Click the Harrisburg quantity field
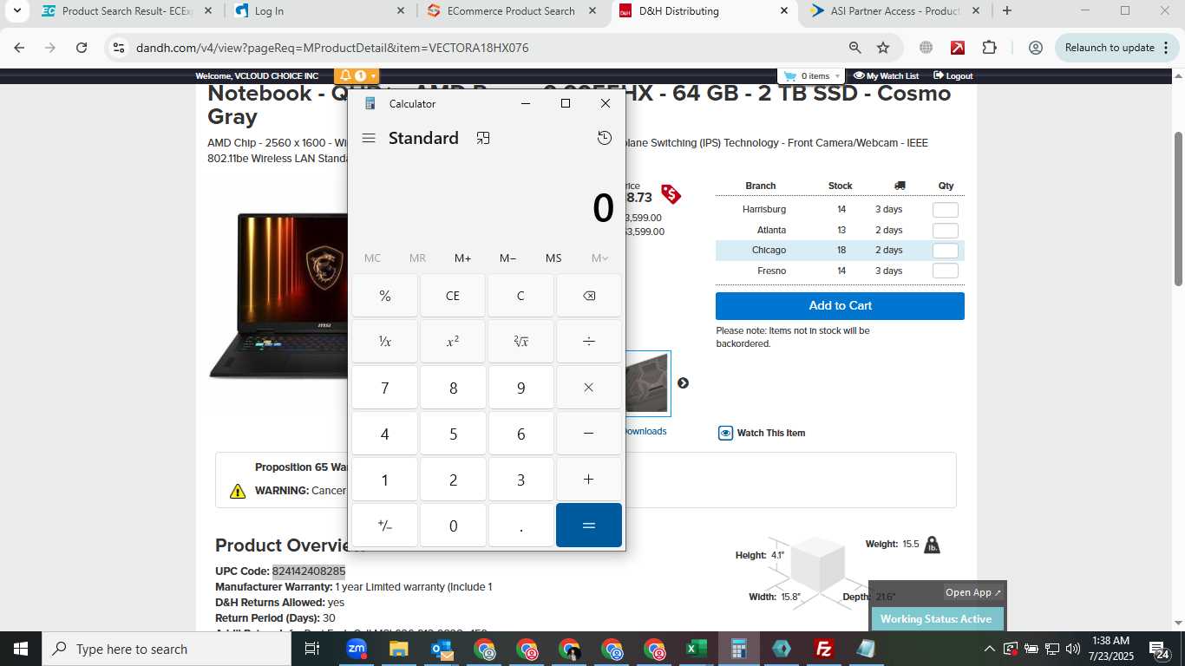Viewport: 1185px width, 666px height. tap(946, 210)
